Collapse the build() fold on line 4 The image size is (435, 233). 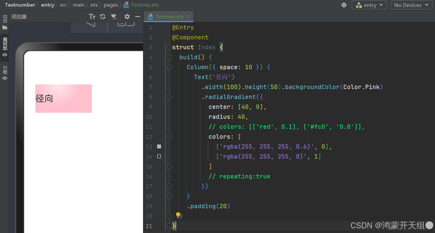click(x=169, y=57)
